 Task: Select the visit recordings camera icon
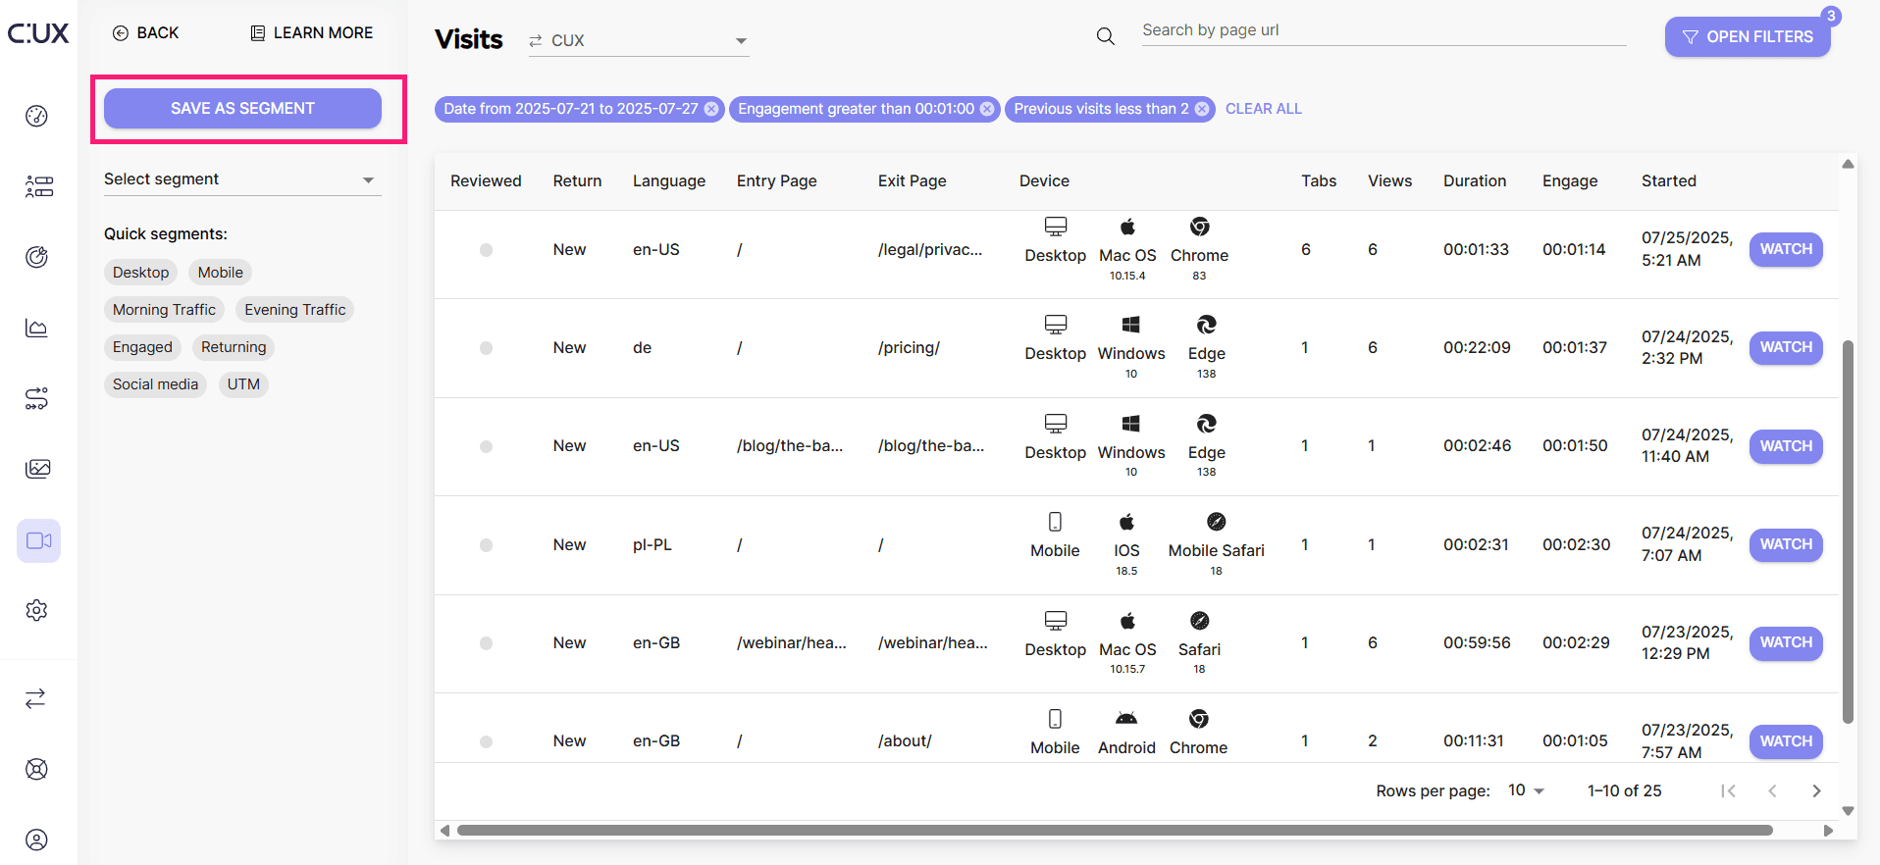click(38, 540)
